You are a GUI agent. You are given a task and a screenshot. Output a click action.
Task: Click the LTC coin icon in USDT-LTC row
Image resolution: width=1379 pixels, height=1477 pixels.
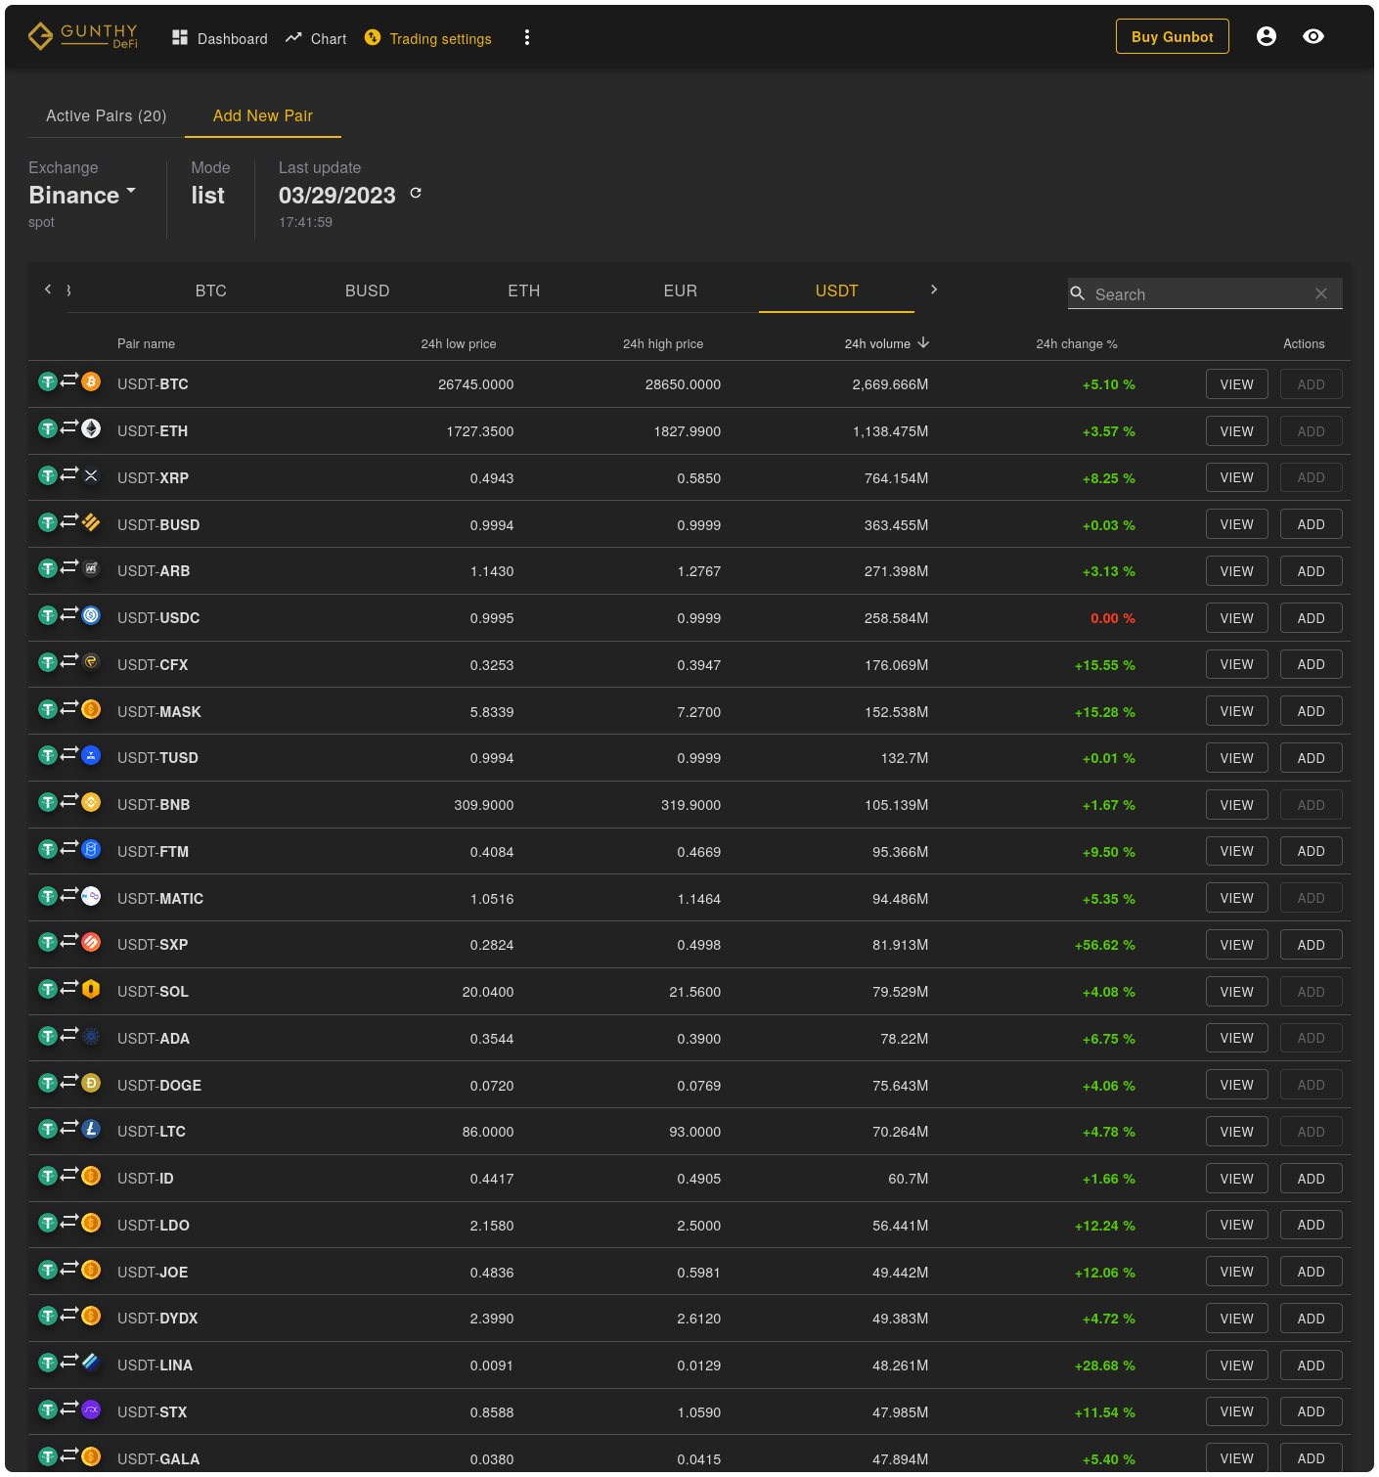(91, 1129)
